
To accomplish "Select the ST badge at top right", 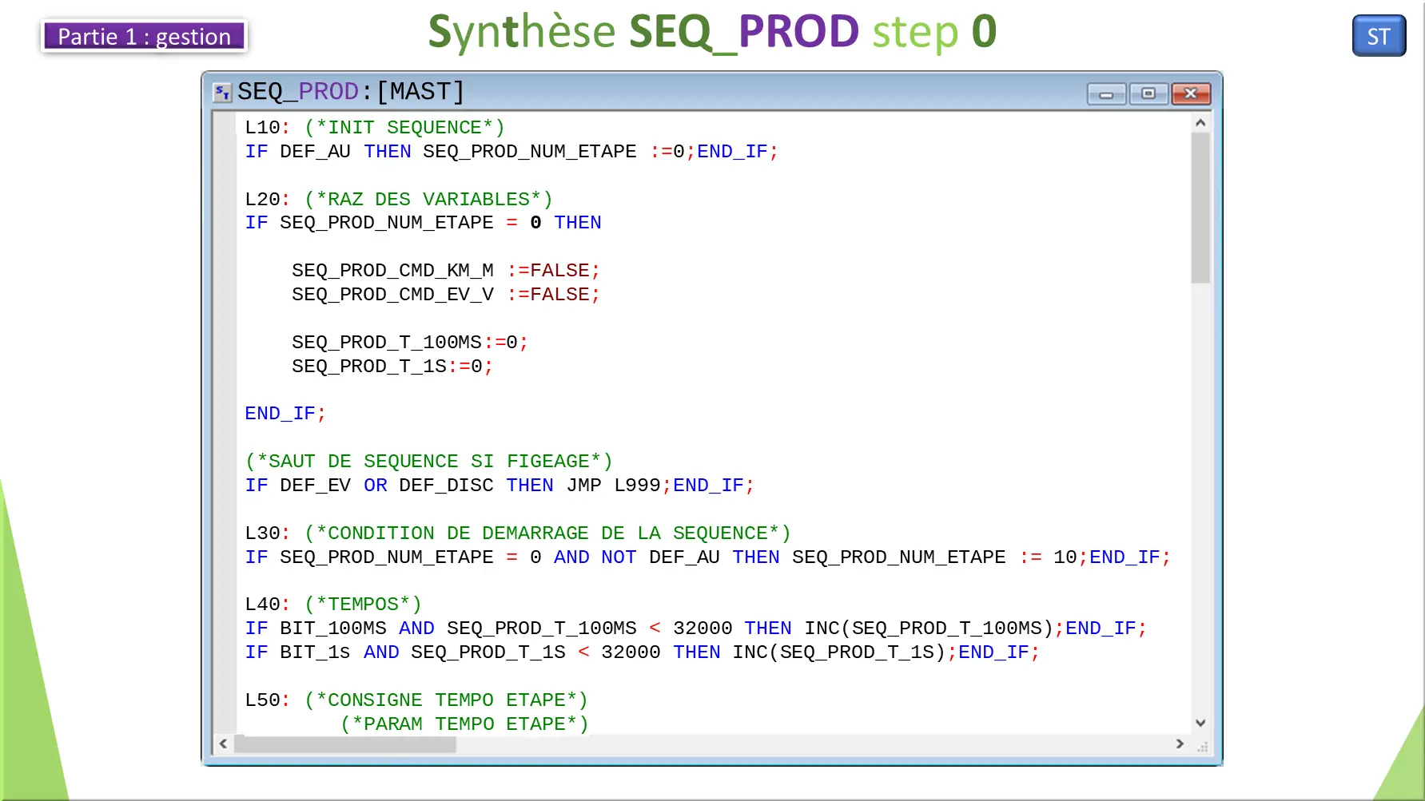I will 1378,36.
